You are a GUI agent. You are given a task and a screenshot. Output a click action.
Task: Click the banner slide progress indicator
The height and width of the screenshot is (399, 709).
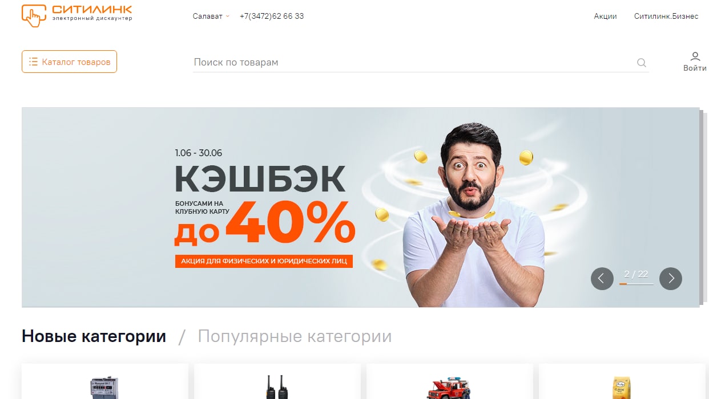pyautogui.click(x=637, y=278)
